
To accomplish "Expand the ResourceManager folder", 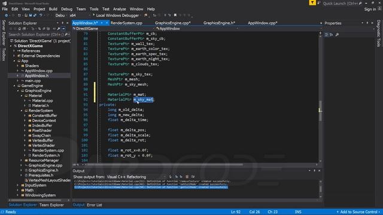I will (x=22, y=161).
